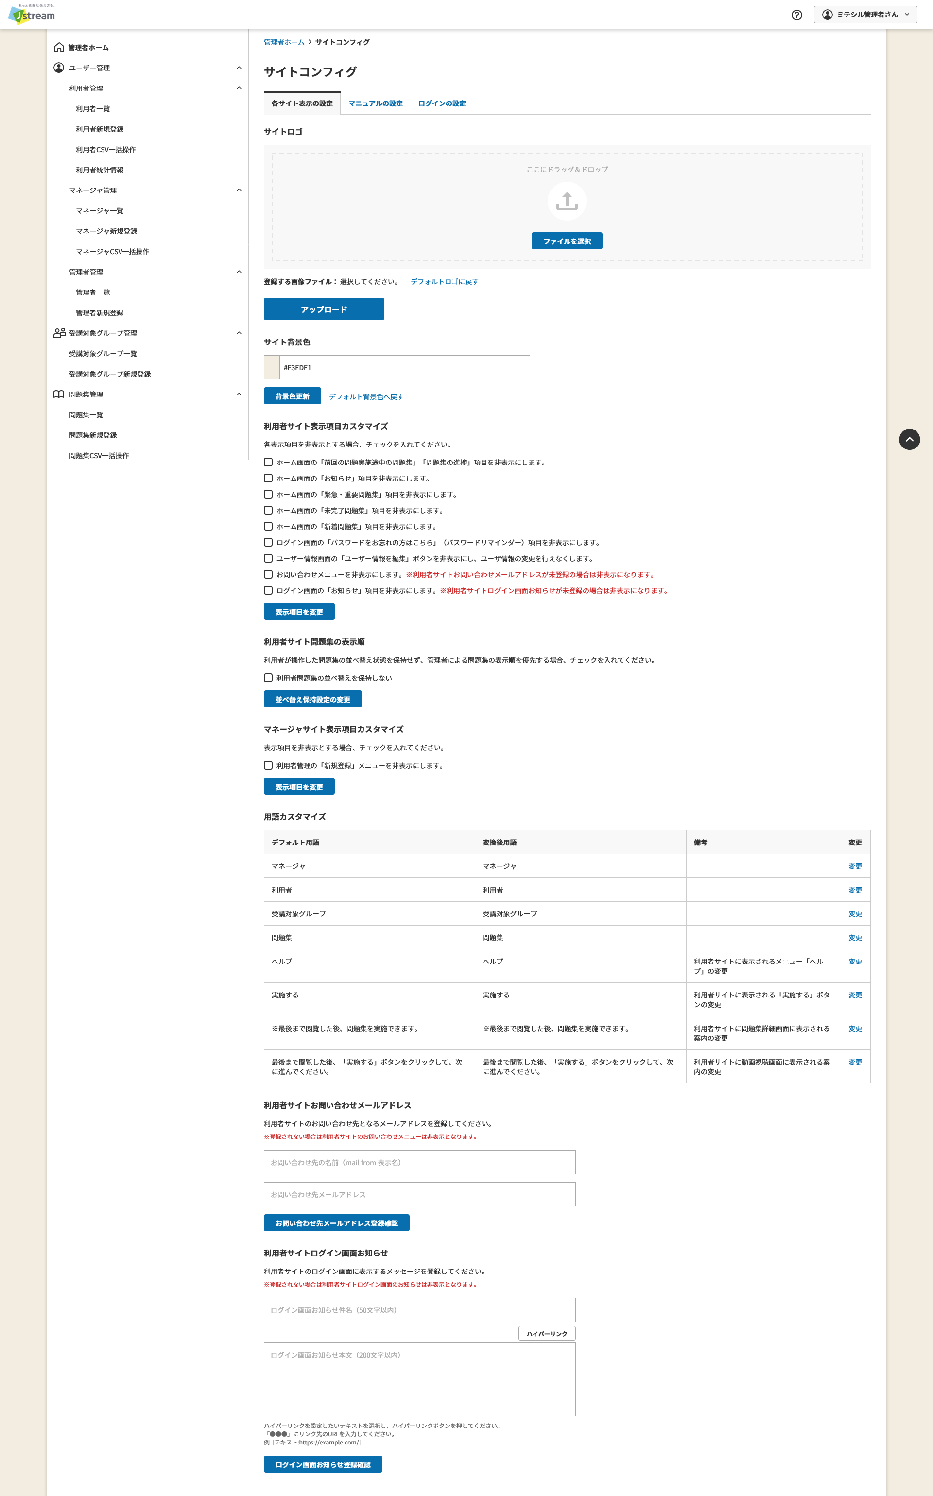Click the ファイルを選択 button

point(567,241)
